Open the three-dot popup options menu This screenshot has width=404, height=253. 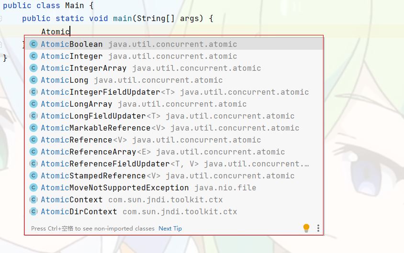[x=318, y=228]
